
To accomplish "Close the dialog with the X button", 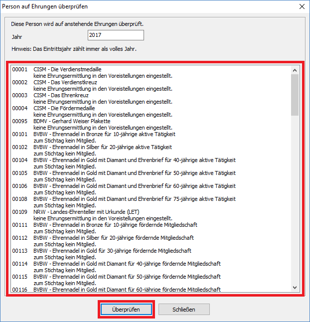I will click(x=301, y=6).
